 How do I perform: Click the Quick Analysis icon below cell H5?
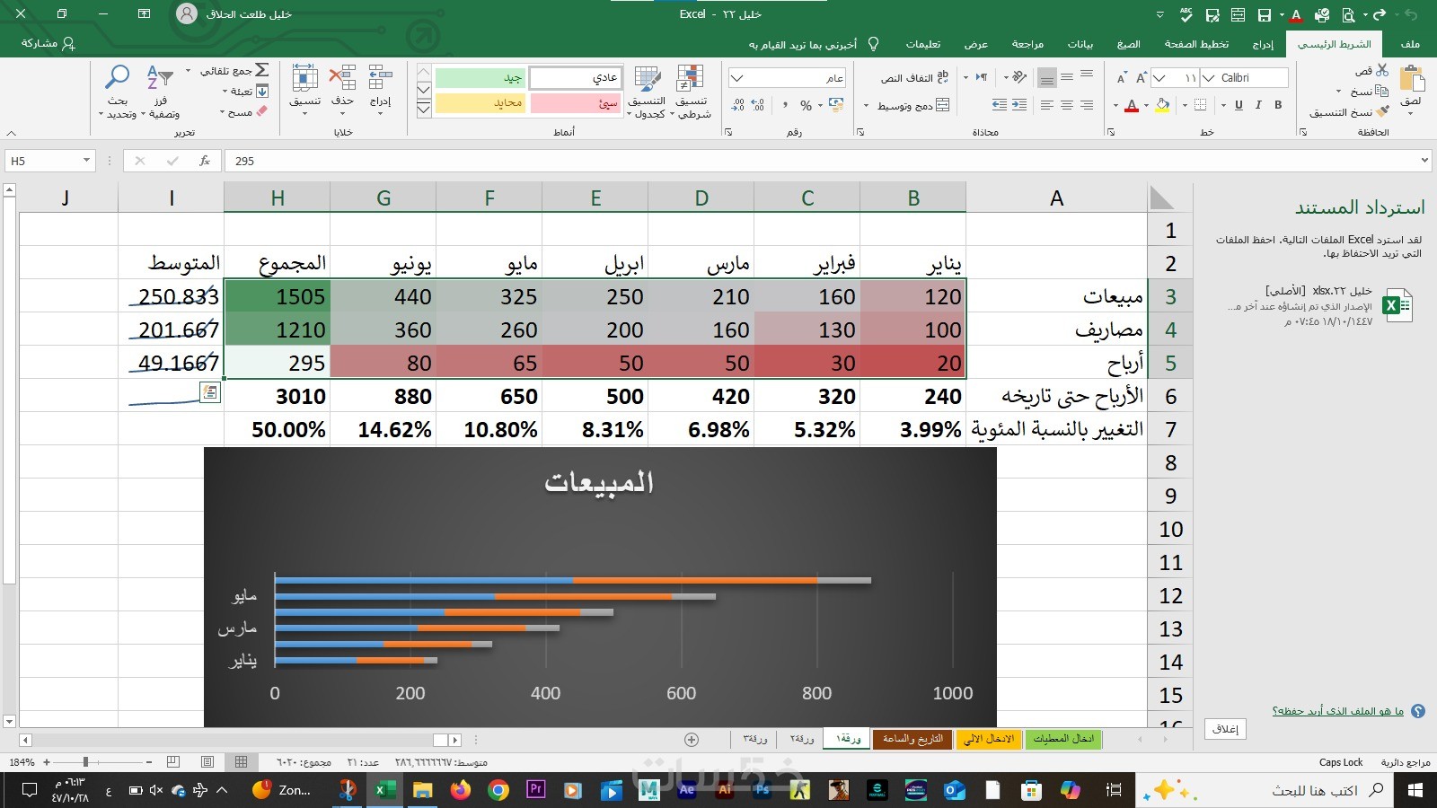coord(209,392)
